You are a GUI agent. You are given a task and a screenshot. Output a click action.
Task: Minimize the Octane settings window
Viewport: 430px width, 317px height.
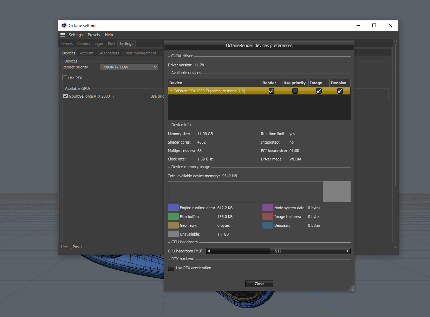[358, 25]
